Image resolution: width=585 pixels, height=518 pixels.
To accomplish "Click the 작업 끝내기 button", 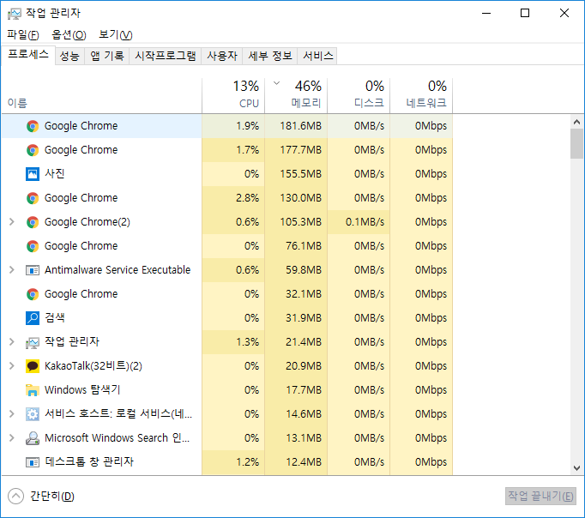I will click(x=540, y=497).
